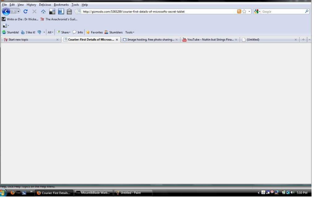This screenshot has width=317, height=198.
Task: Click the thumbs-up I like it! button
Action: pos(28,32)
